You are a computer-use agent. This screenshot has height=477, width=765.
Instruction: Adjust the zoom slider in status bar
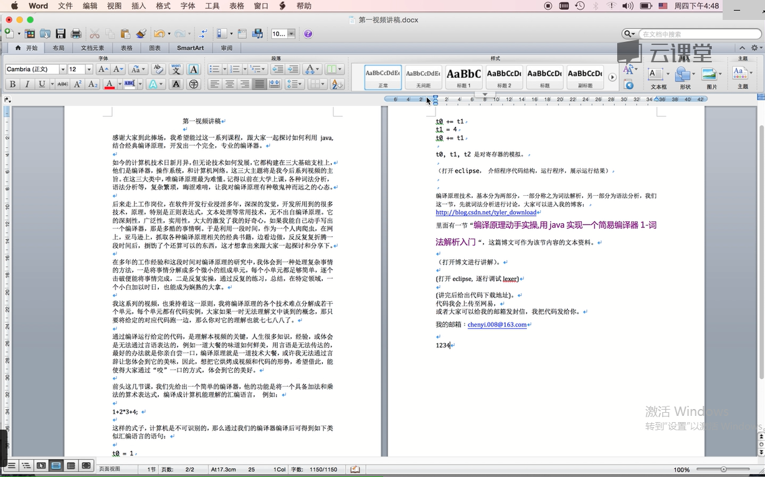coord(723,470)
